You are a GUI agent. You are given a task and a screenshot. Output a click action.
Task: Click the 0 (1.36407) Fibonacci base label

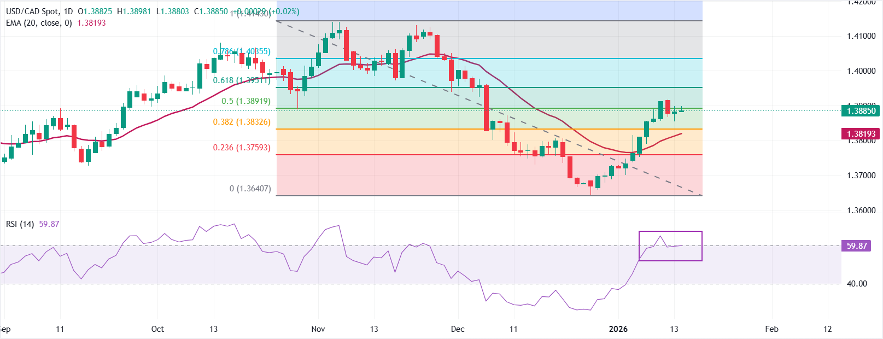[x=250, y=189]
